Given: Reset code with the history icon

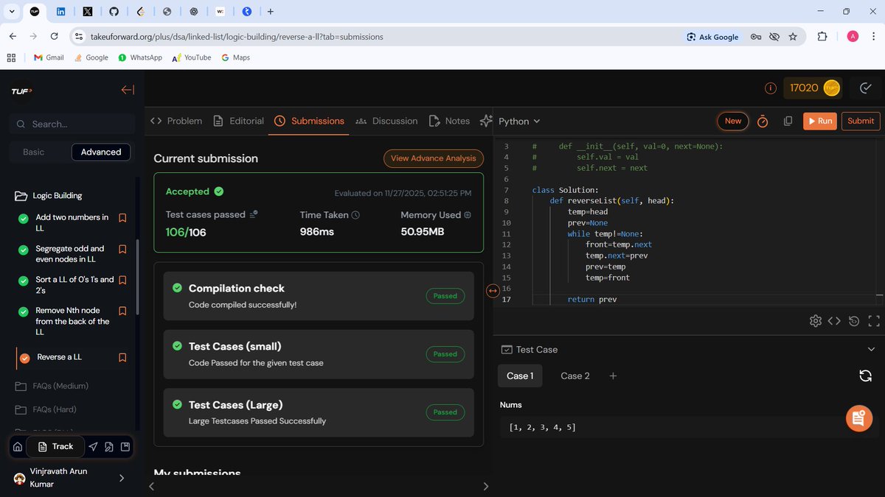Looking at the screenshot, I should [853, 321].
